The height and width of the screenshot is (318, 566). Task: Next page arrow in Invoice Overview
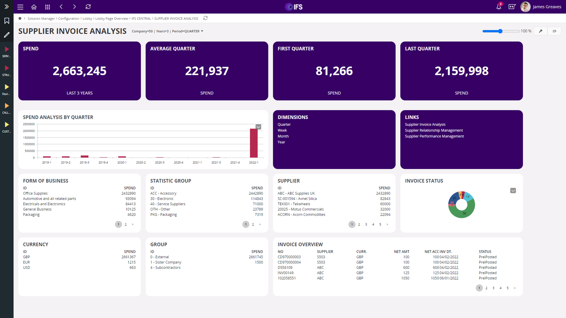(515, 288)
